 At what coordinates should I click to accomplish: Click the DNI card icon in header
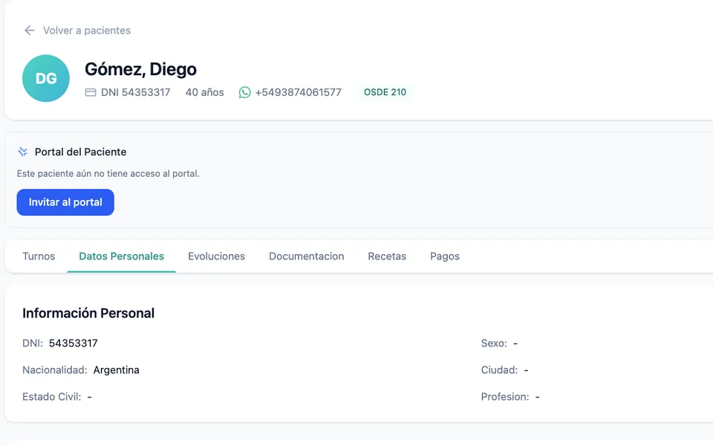[91, 92]
